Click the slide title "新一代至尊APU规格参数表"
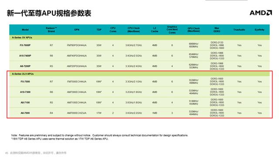This screenshot has width=279, height=157. (49, 13)
